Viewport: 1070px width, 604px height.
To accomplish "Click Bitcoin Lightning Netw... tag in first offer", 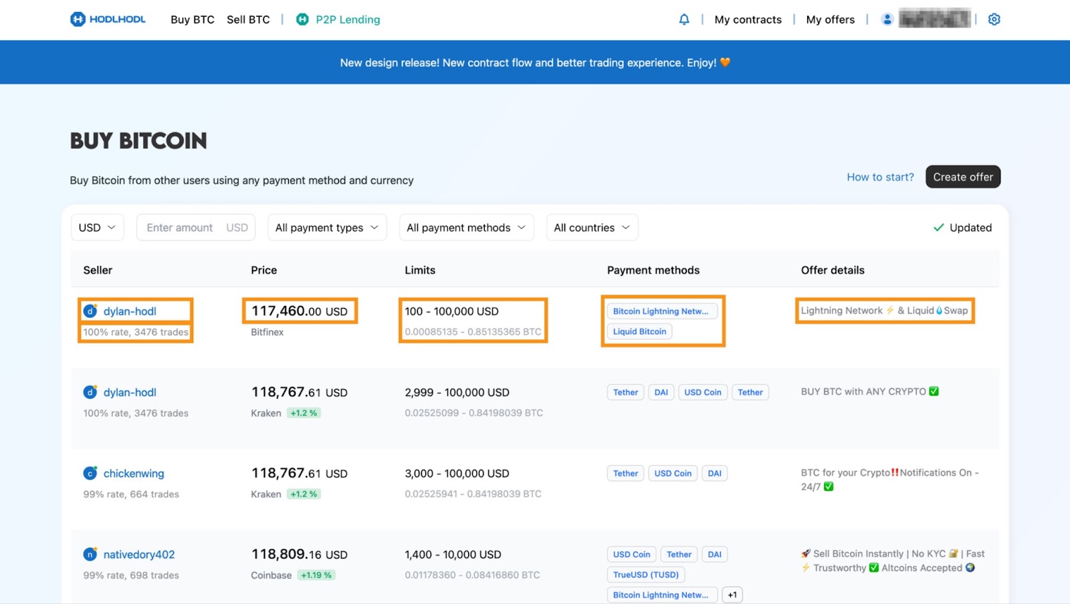I will 662,311.
